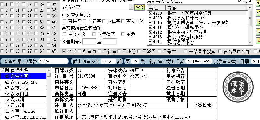Enable the 同音汉字 option
This screenshot has height=120, width=260.
pyautogui.click(x=94, y=34)
